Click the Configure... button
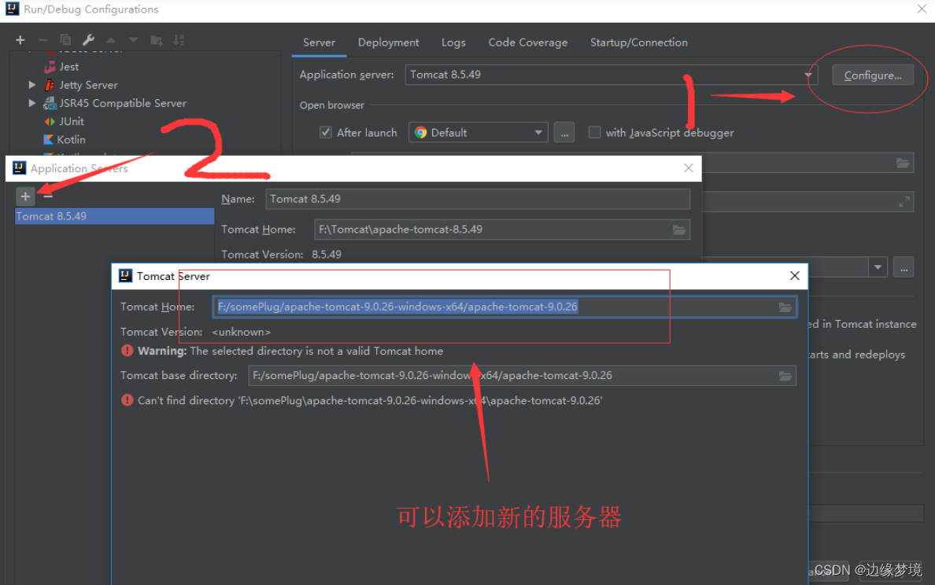Viewport: 935px width, 585px height. [873, 75]
